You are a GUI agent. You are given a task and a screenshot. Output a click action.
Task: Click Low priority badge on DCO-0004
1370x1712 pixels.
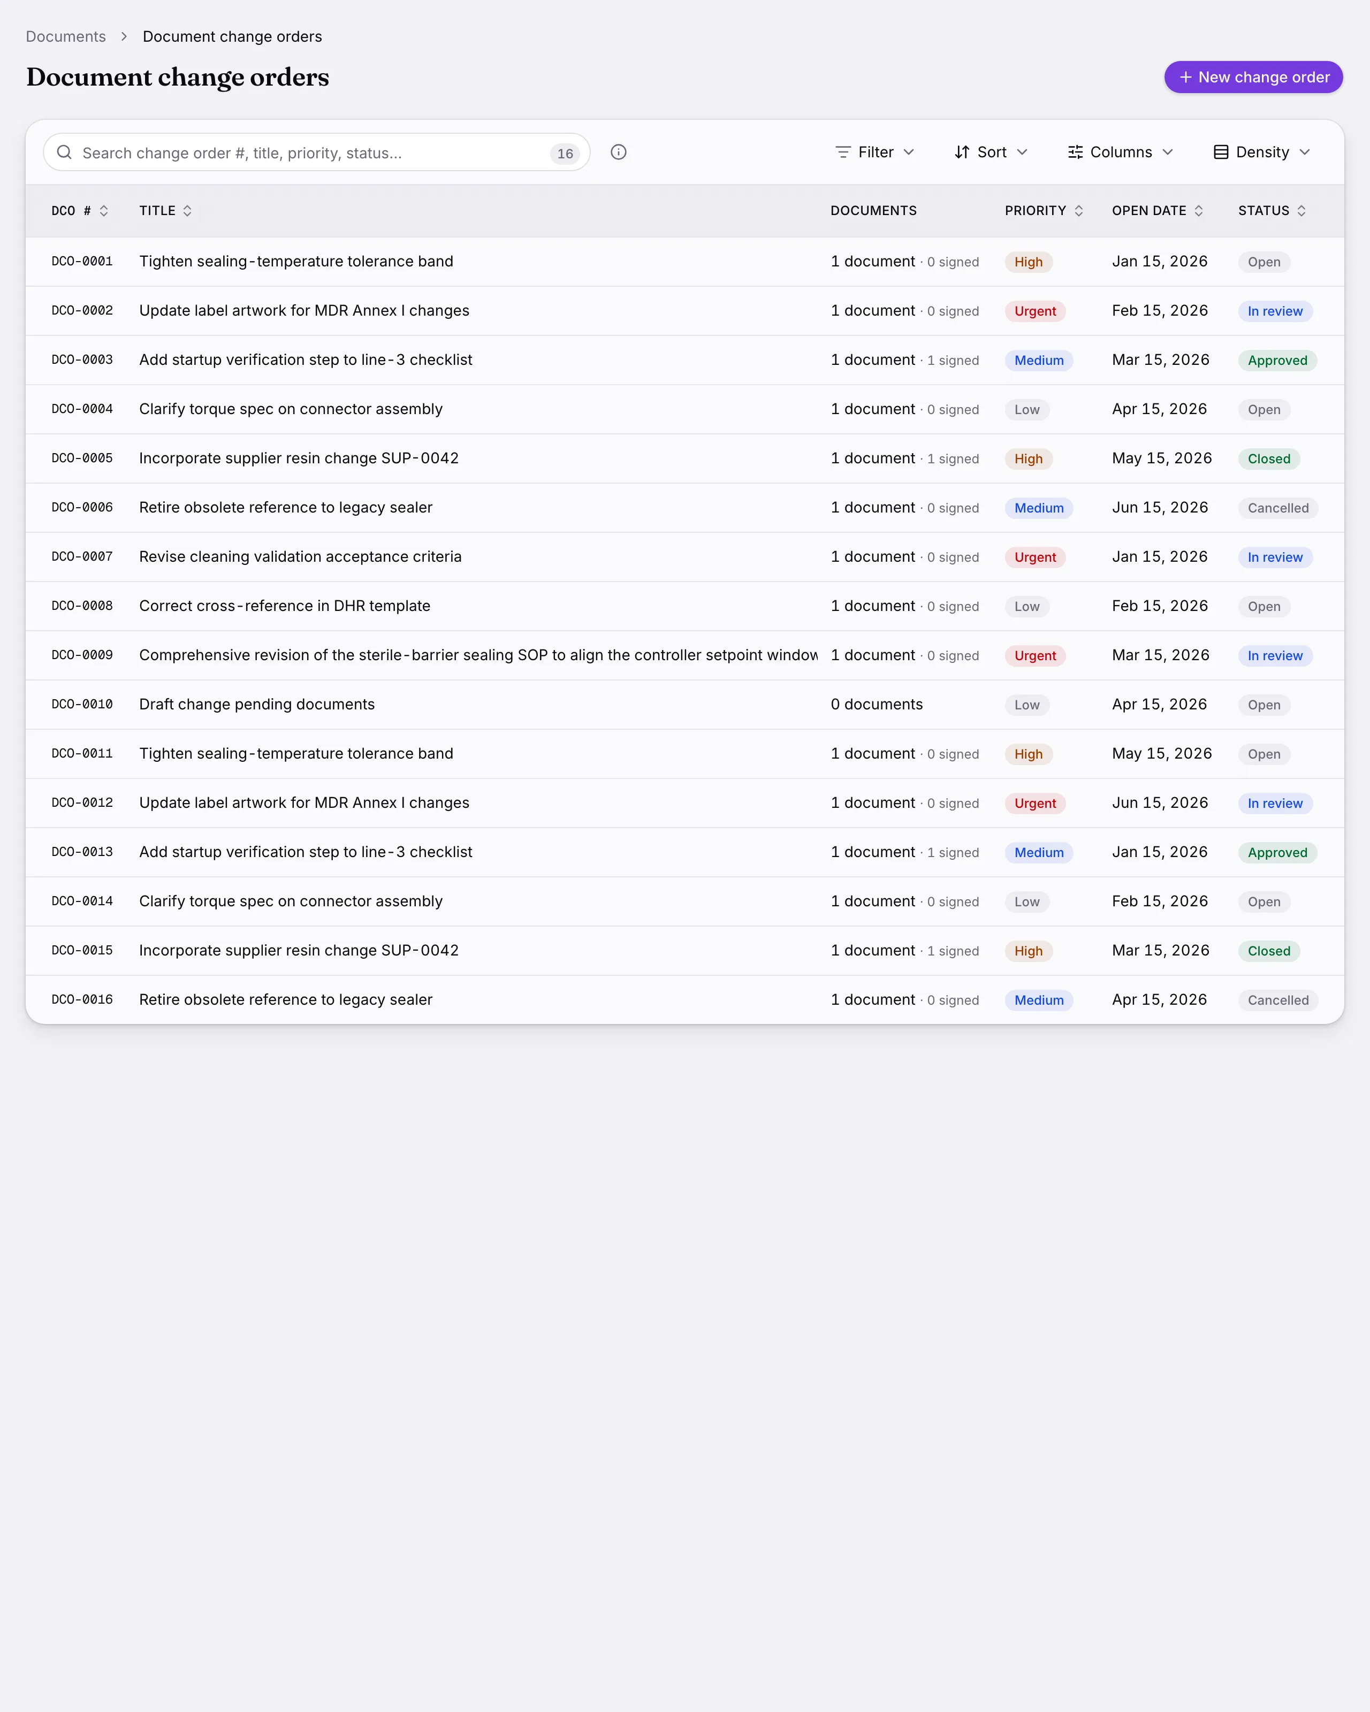tap(1026, 409)
